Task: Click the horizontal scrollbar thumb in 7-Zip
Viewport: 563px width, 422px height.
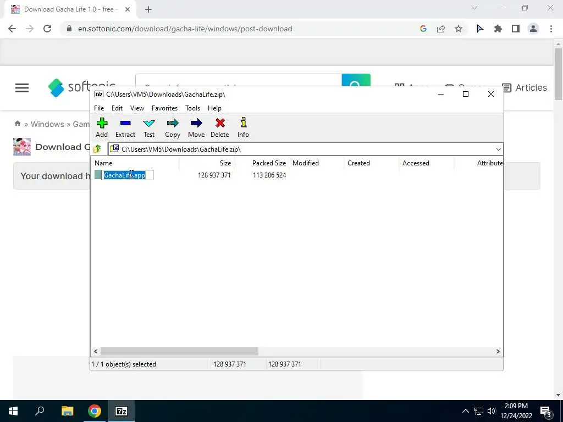Action: (x=179, y=351)
